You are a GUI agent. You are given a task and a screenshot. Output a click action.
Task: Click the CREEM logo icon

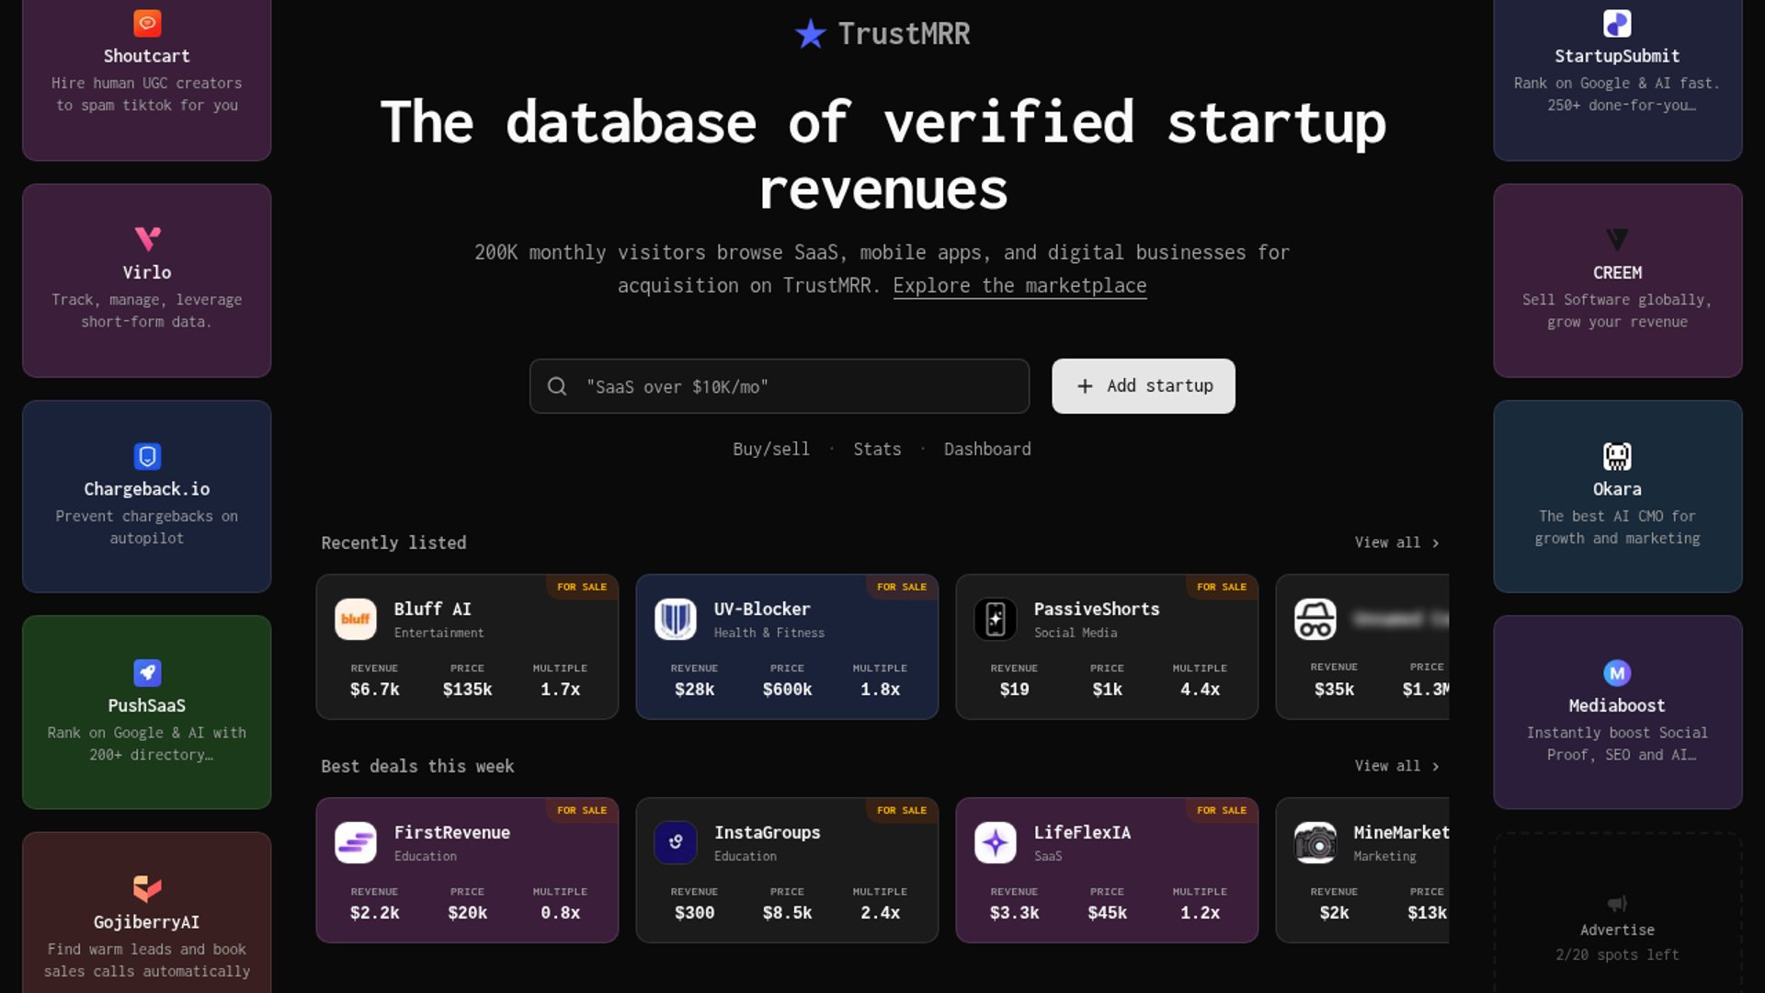tap(1617, 239)
